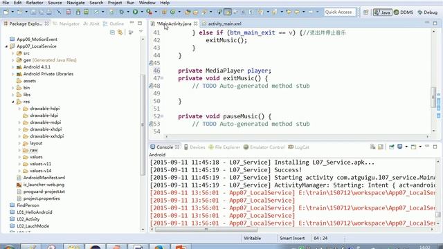Image resolution: width=443 pixels, height=249 pixels.
Task: Expand the src folder
Action: 12,53
